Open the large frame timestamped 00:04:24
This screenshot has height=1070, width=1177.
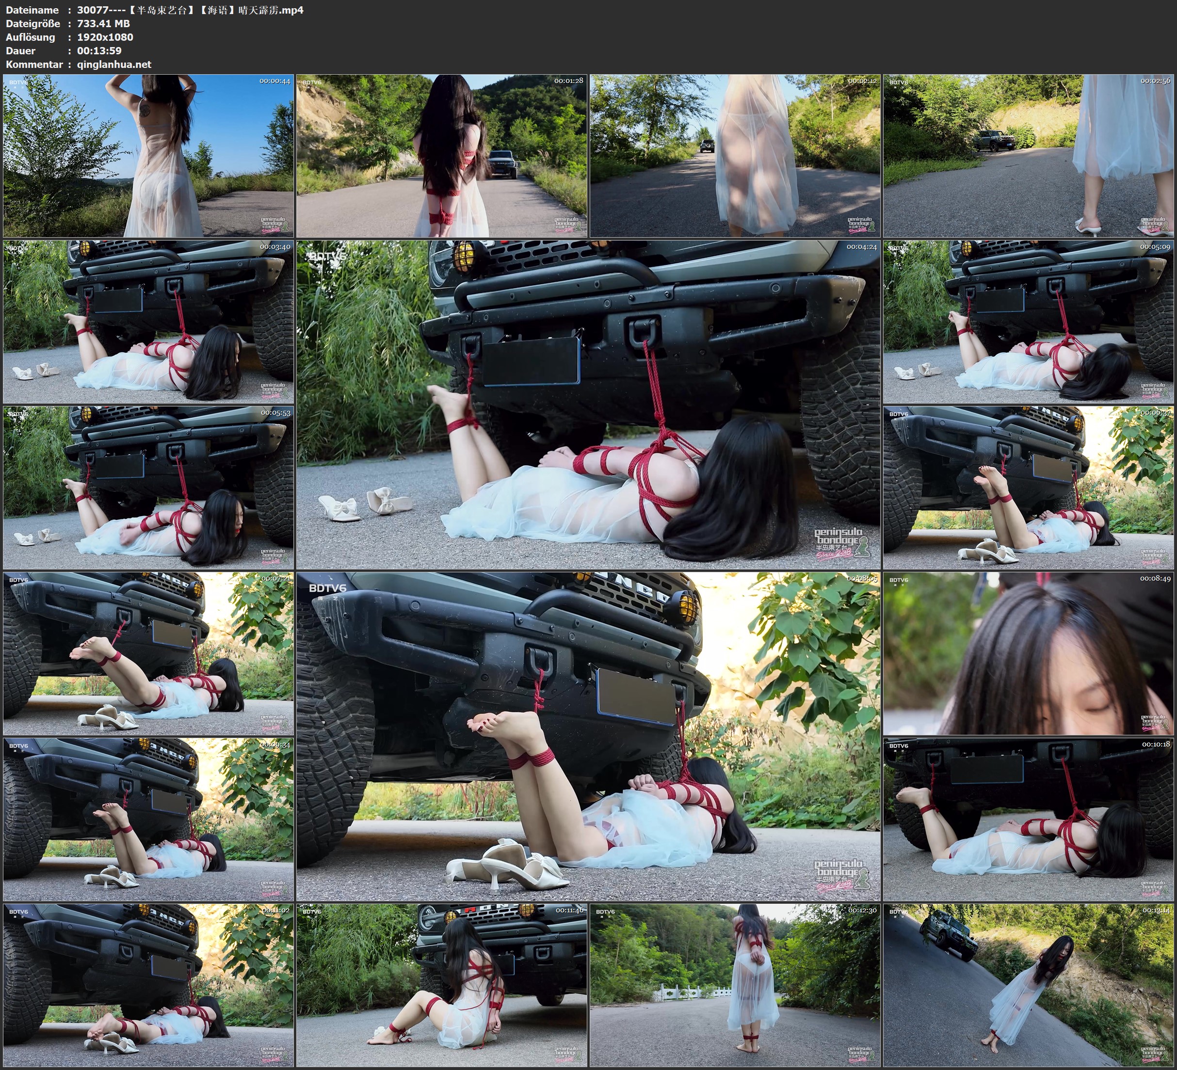(x=588, y=404)
